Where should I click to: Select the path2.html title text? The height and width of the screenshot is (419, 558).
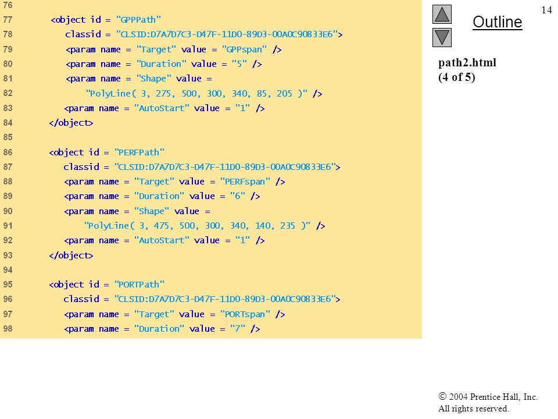(467, 63)
